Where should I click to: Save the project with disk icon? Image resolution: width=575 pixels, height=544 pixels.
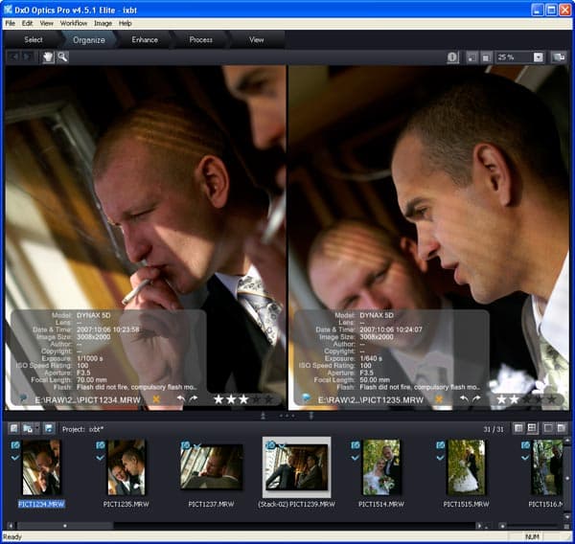coord(49,428)
